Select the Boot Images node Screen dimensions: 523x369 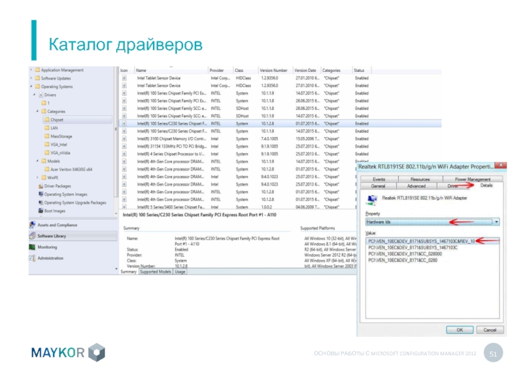[54, 210]
